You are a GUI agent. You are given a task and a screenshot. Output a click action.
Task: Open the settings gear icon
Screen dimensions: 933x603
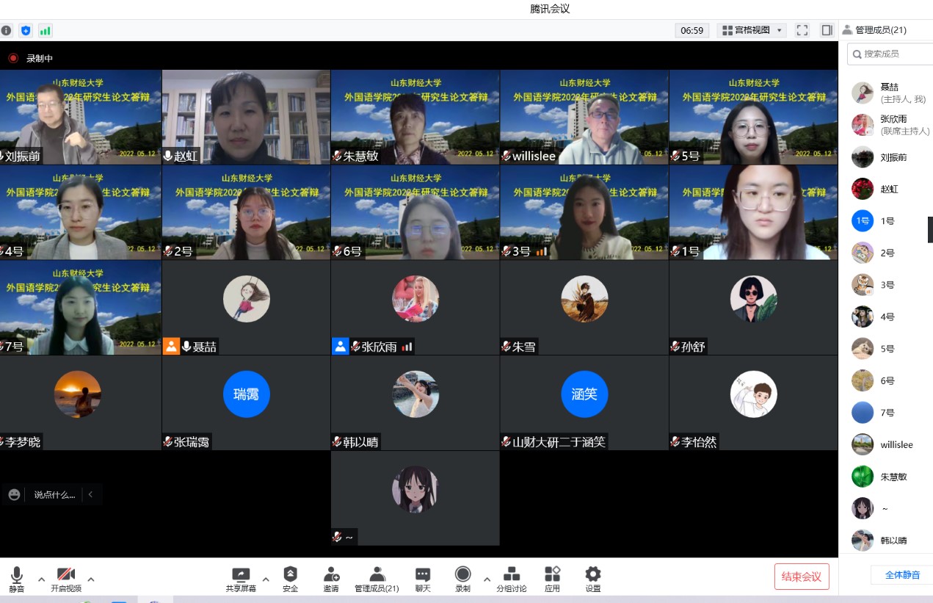(592, 574)
